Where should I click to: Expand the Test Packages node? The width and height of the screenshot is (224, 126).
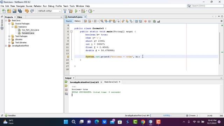pos(9,36)
